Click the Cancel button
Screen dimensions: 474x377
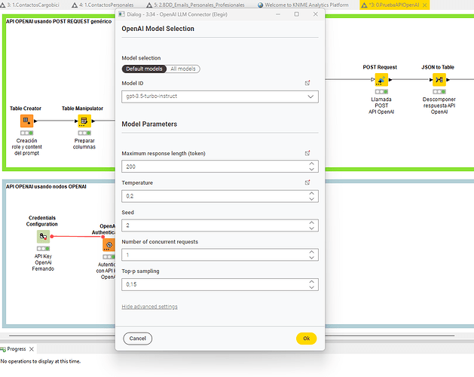click(x=138, y=339)
